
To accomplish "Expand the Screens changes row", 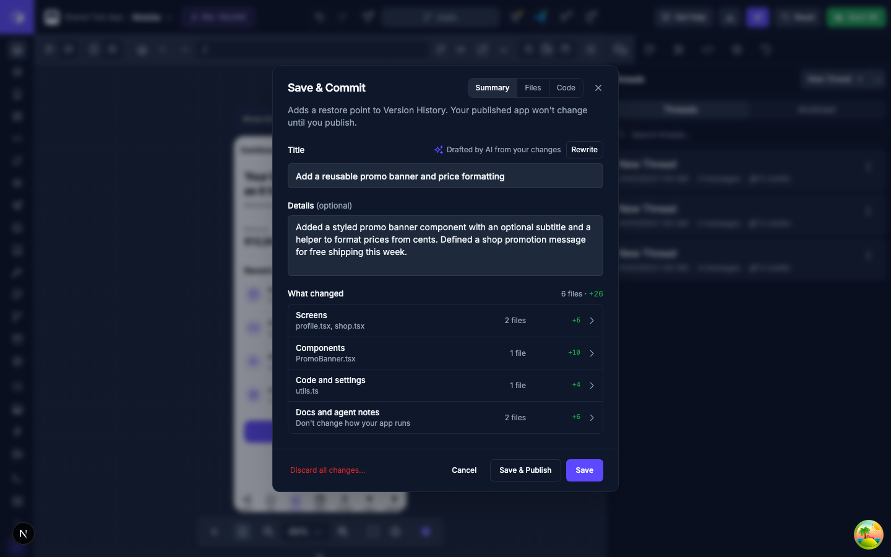I will point(445,321).
